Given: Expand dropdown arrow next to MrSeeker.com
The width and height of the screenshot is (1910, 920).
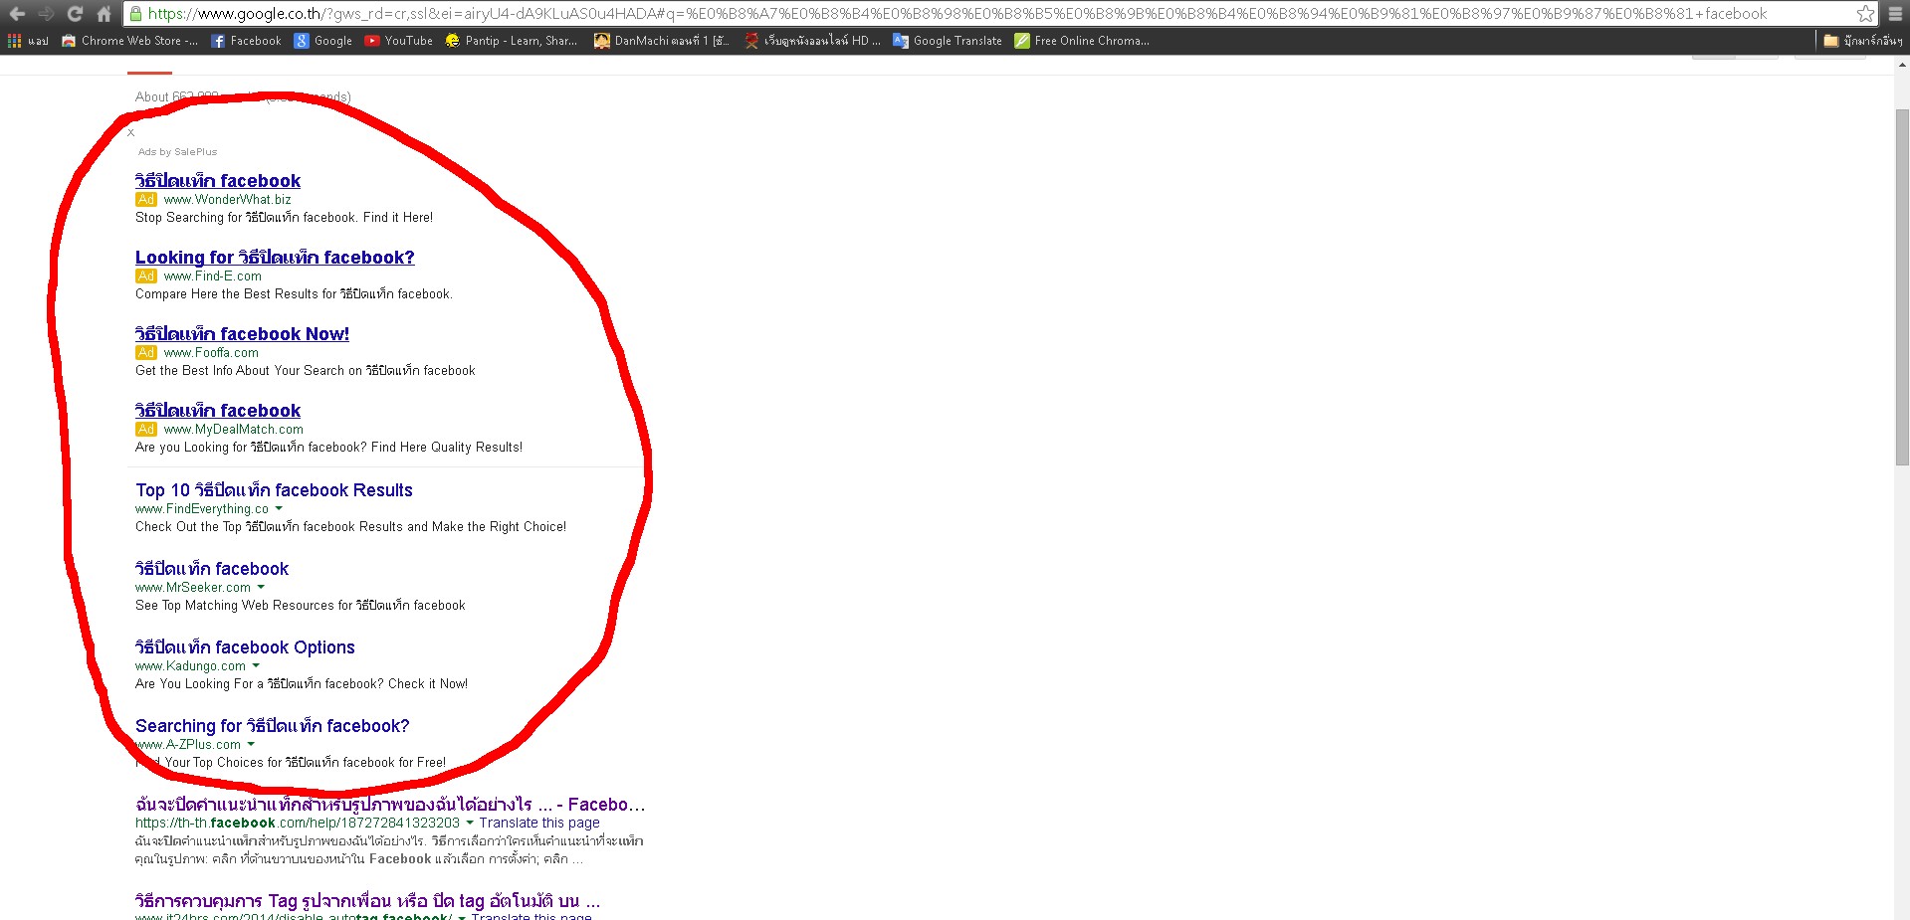Looking at the screenshot, I should tap(261, 587).
